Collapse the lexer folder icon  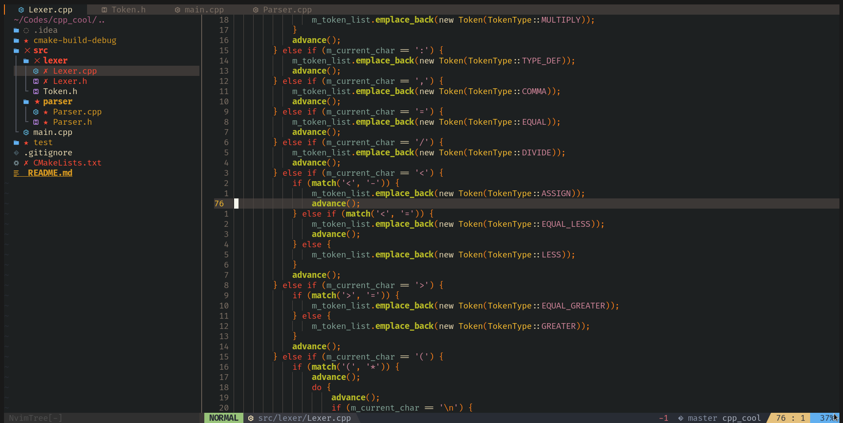(26, 61)
